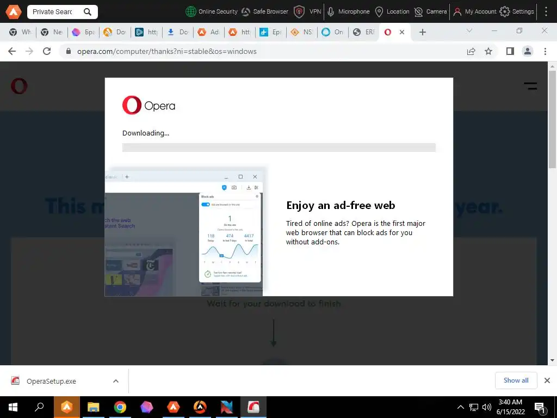The image size is (557, 418).
Task: Click the 'Enjoy an ad-free web' heading
Action: (x=341, y=205)
